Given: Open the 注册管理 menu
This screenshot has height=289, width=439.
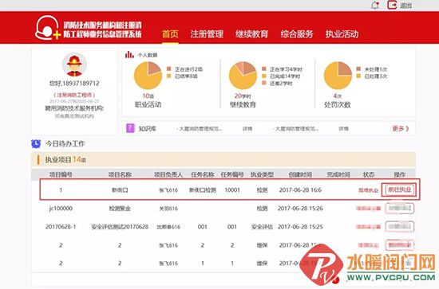Looking at the screenshot, I should pos(207,34).
